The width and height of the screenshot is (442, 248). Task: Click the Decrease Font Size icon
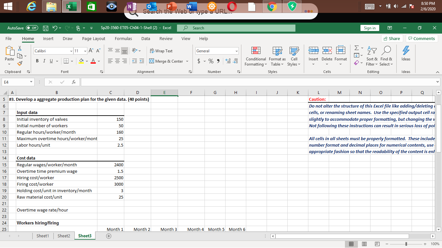pos(98,51)
